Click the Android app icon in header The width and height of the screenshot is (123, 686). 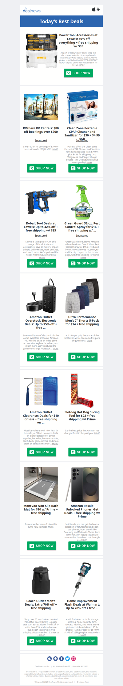[x=98, y=9]
